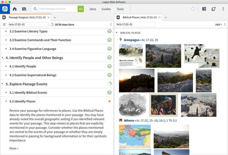Click the Passage Exegesis document tab icon
Viewport: 228px width, 155px height.
(x=4, y=17)
